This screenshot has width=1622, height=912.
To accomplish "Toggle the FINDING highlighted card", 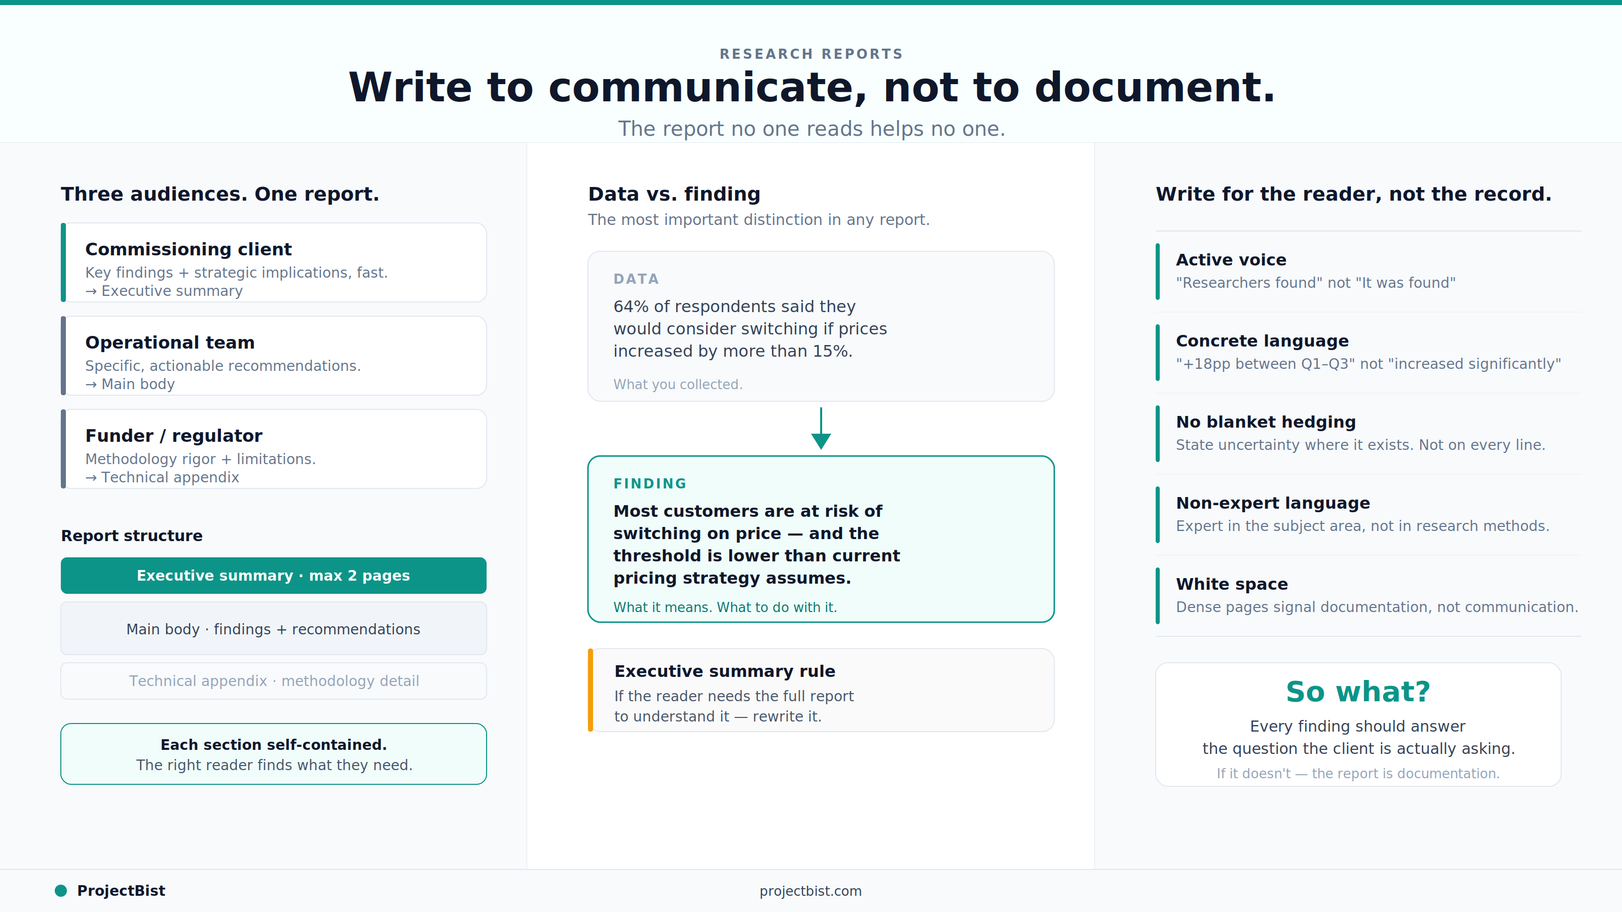I will [821, 540].
